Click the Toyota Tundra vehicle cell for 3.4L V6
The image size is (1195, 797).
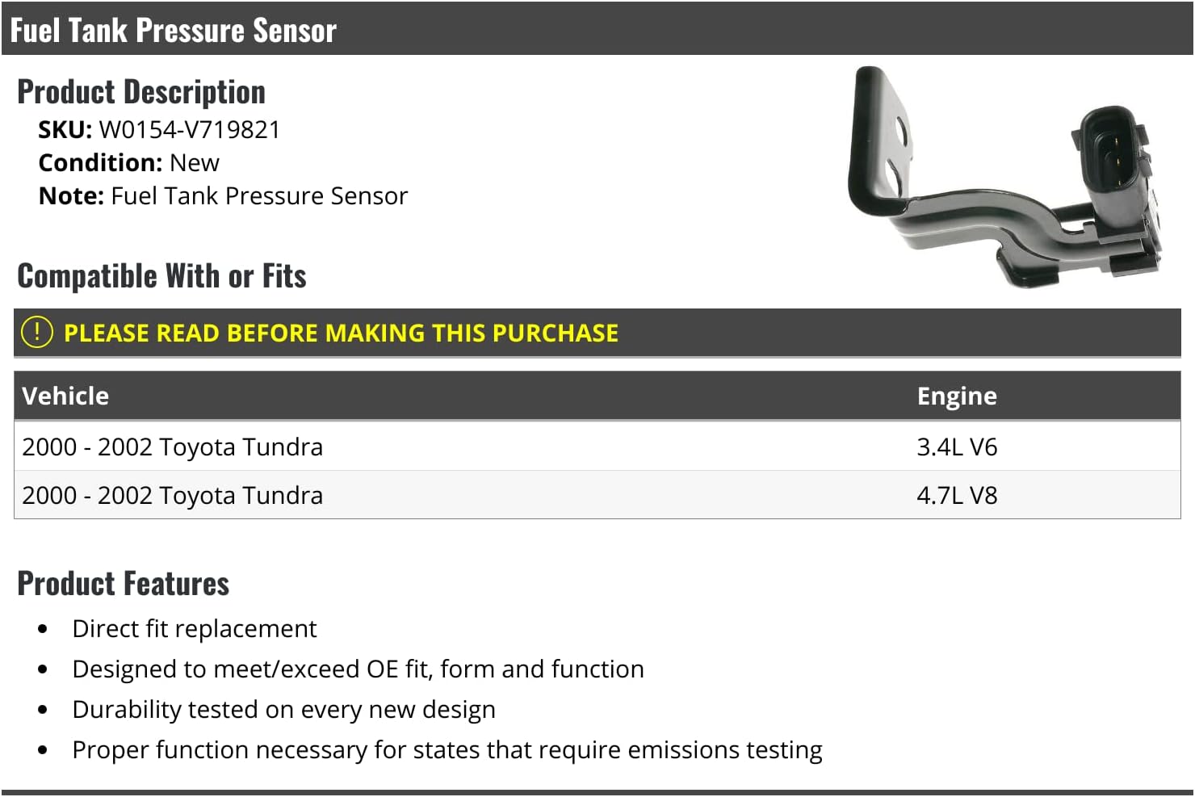(x=173, y=447)
